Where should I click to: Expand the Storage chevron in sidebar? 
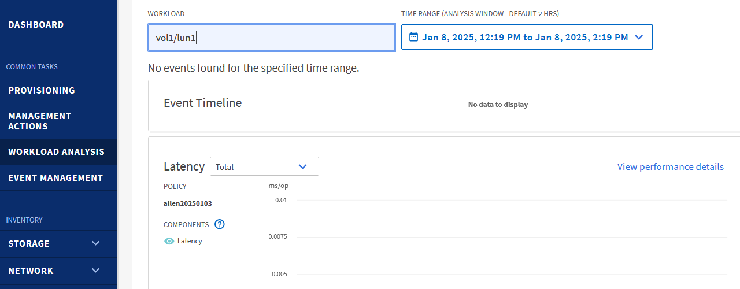pos(96,243)
